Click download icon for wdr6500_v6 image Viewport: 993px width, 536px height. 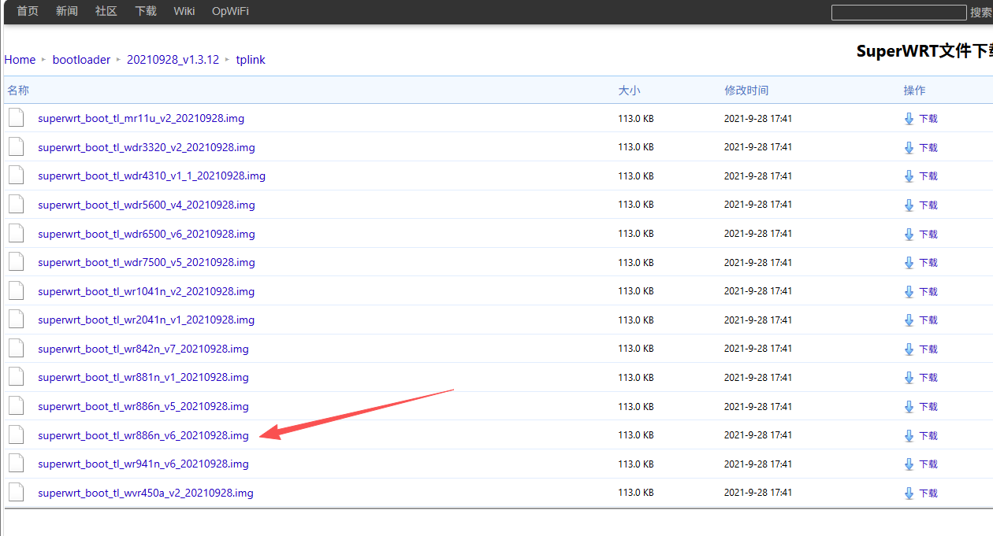tap(909, 235)
